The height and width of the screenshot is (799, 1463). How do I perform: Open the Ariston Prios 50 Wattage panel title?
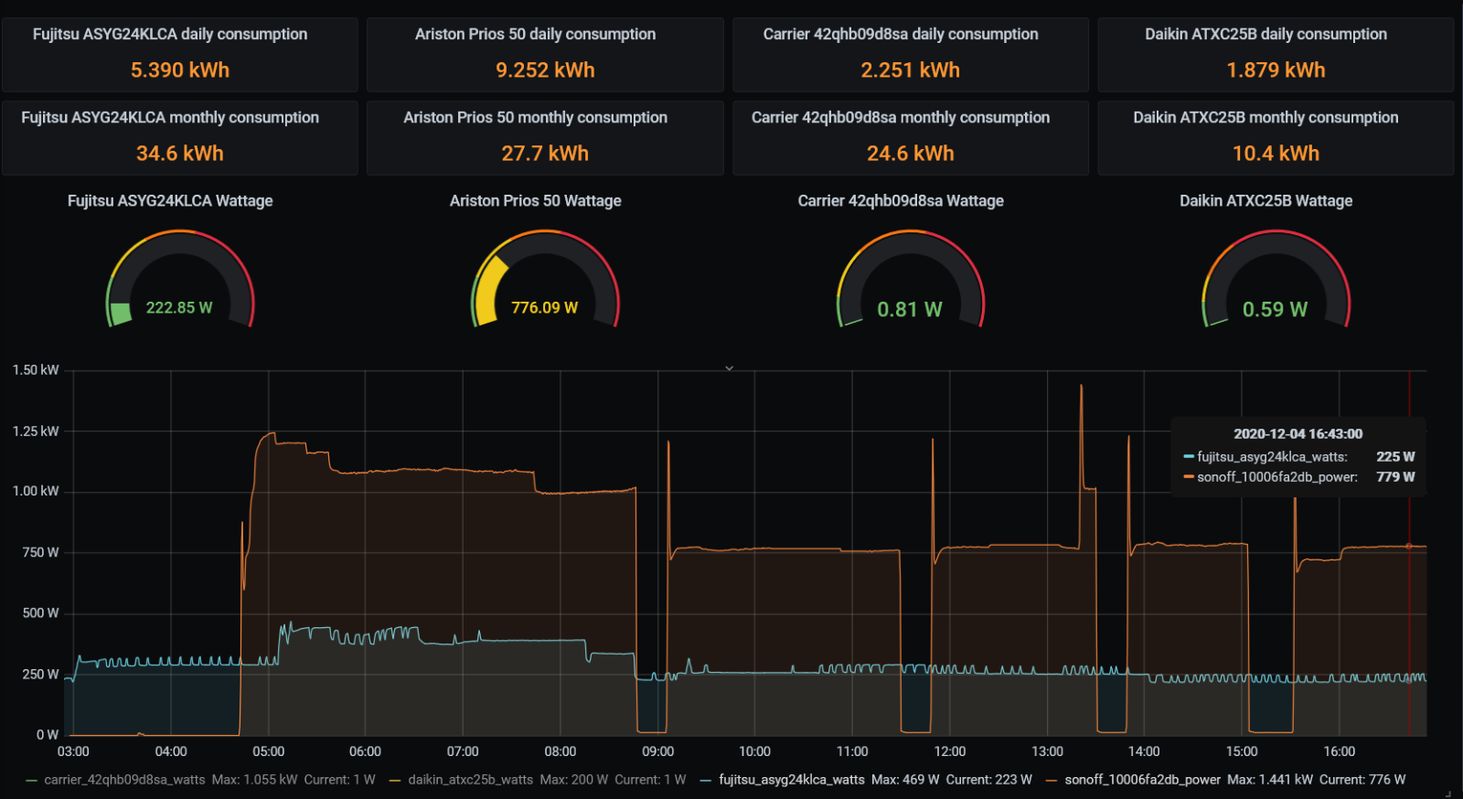535,200
